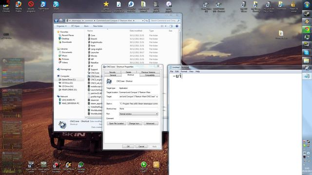Click the Advanced button in Shortcut Properties
This screenshot has width=312, height=175.
point(151,123)
